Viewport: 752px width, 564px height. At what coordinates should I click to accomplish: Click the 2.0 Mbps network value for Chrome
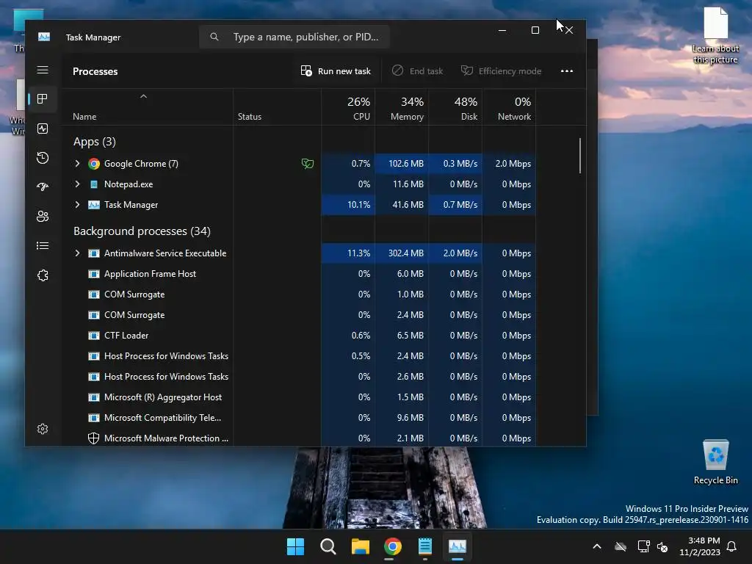513,164
